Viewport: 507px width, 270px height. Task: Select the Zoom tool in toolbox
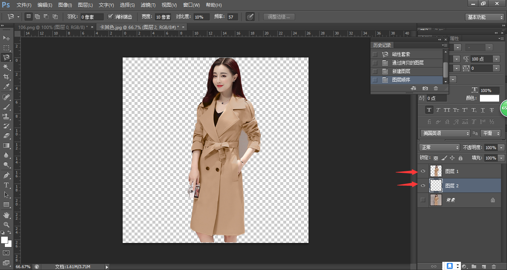pos(6,224)
